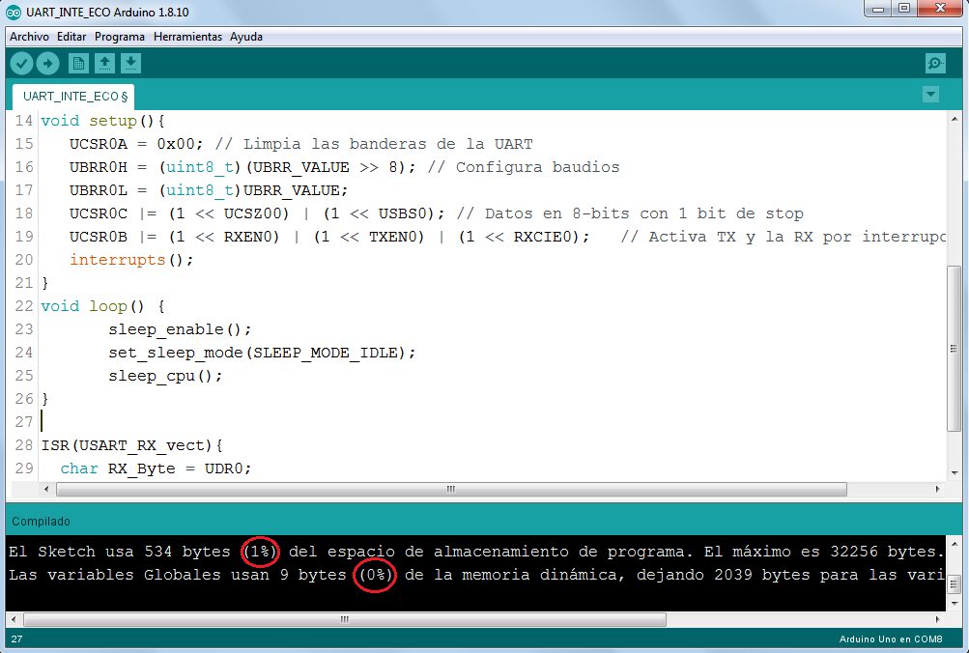The width and height of the screenshot is (969, 653).
Task: Click 'sleep_enable();' on line 23
Action: [x=180, y=329]
